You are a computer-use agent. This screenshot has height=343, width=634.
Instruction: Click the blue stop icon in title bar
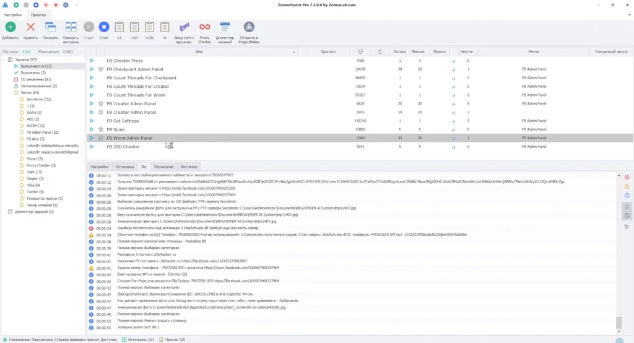pos(36,5)
